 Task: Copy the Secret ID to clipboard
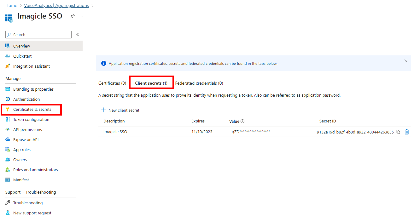398,132
